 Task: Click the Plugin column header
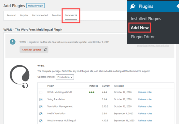[x=51, y=86]
